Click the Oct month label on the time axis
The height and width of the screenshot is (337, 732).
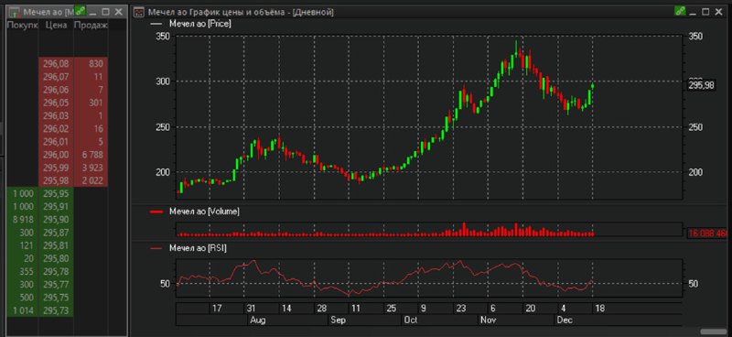(x=411, y=321)
